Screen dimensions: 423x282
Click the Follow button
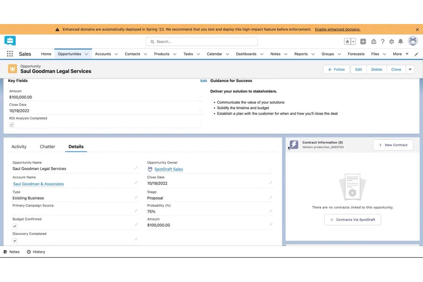pyautogui.click(x=336, y=69)
